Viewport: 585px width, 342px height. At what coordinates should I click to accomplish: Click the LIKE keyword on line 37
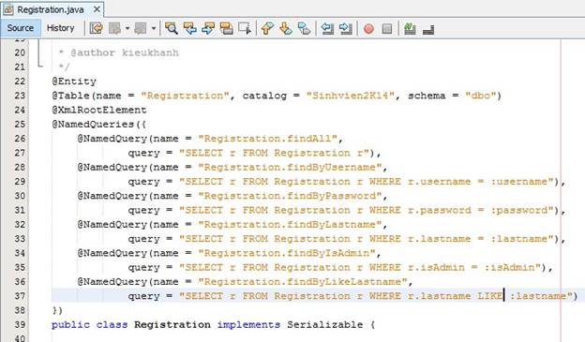click(x=490, y=296)
